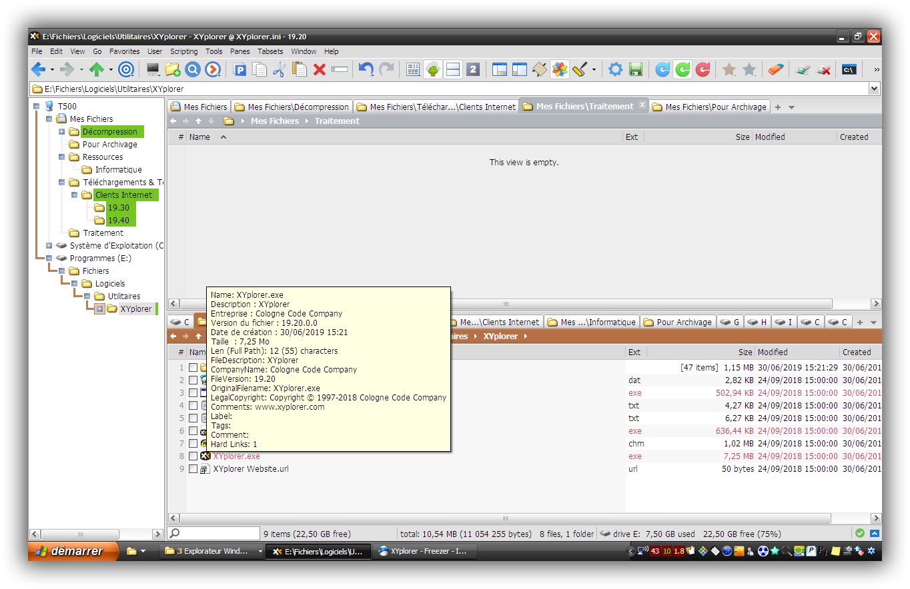Collapse the Programmes (E:) node
Screen dimensions: 910x589
[49, 258]
